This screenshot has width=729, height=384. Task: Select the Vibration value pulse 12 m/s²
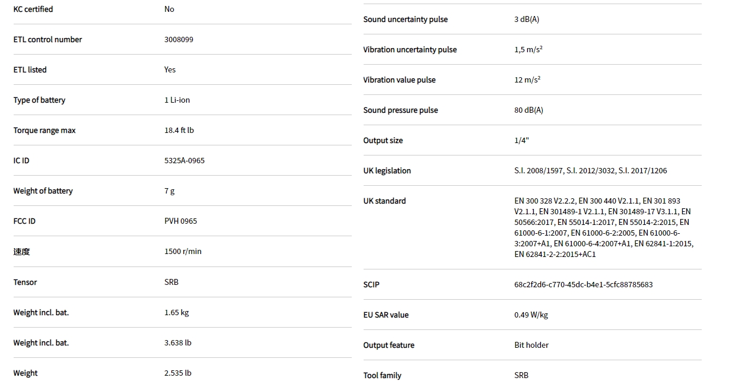pos(527,80)
